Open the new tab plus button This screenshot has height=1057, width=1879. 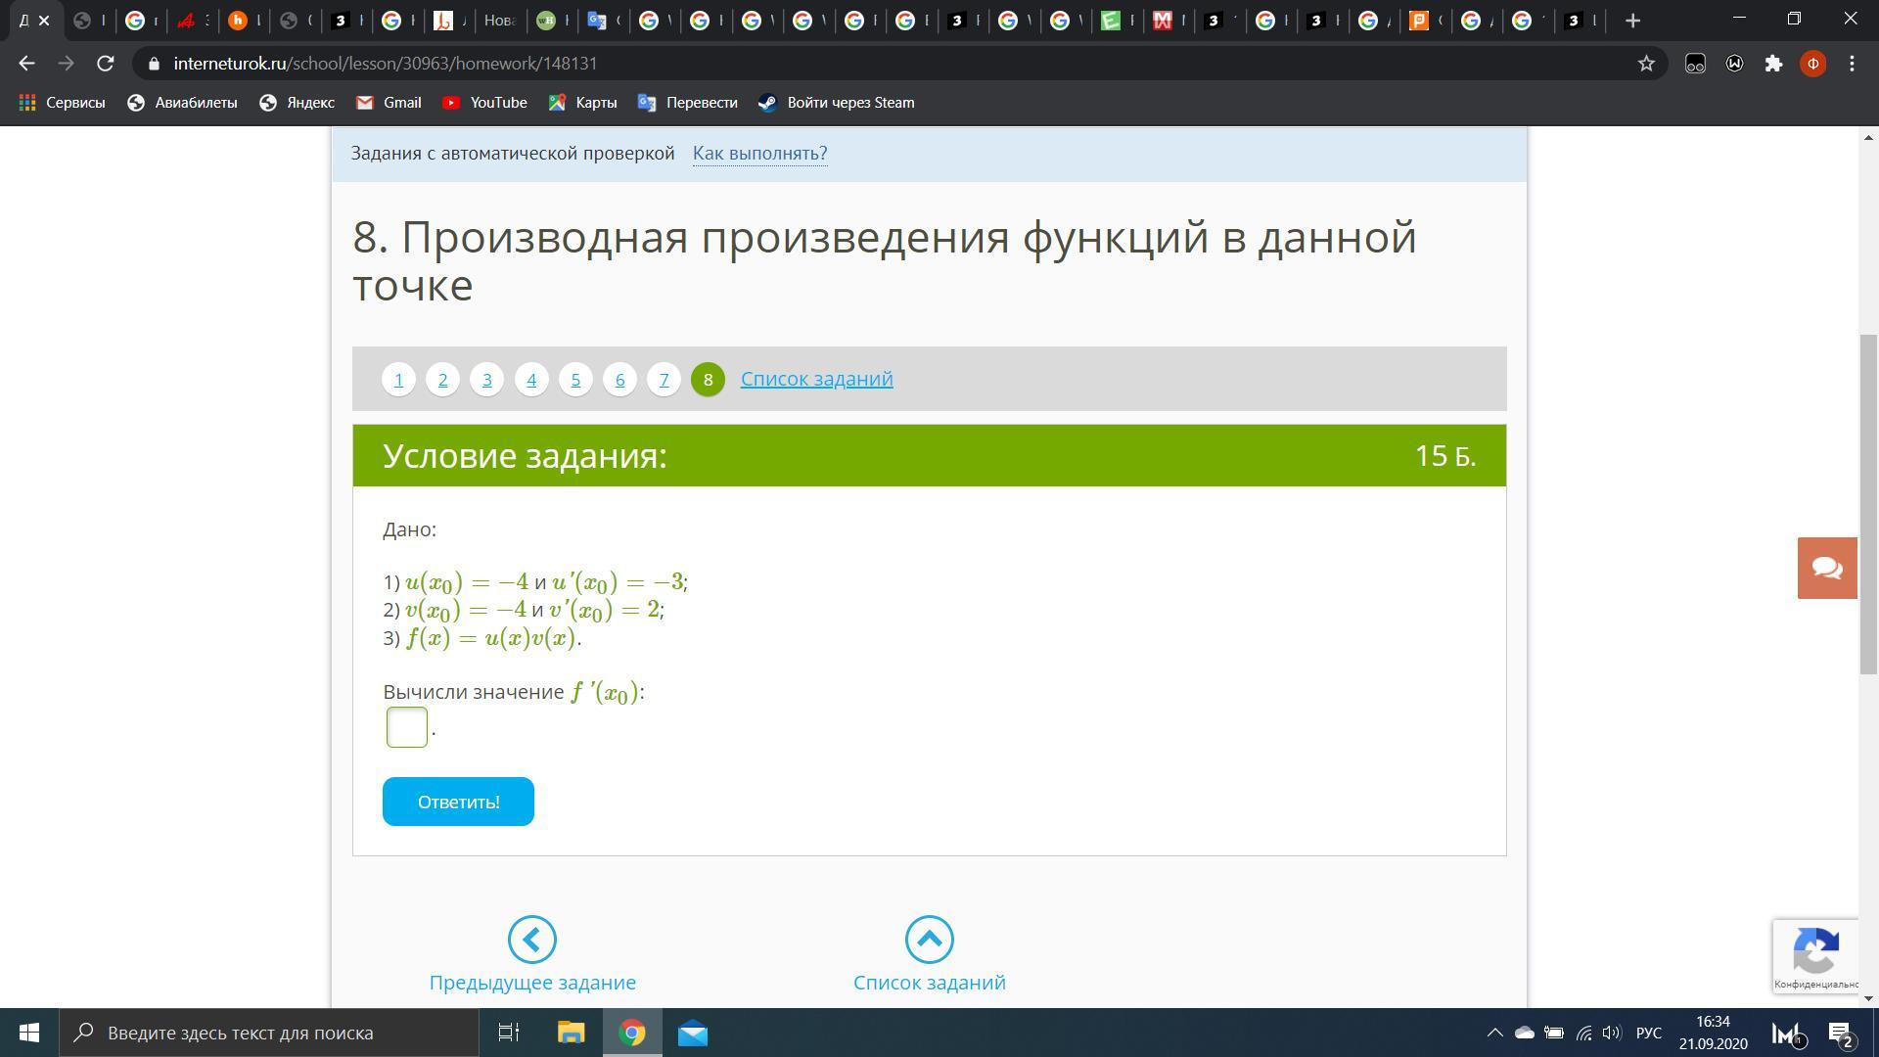1632,20
